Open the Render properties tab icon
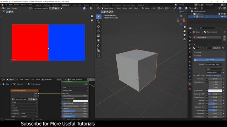Viewport: 227px width, 127px height. point(190,37)
